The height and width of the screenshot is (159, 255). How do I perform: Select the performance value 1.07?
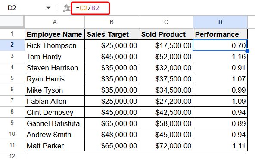[x=221, y=79]
